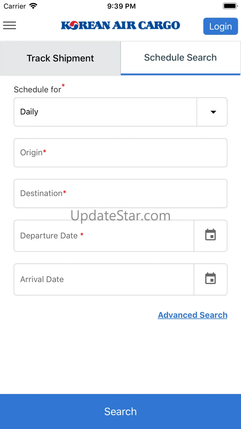The image size is (241, 429).
Task: Click into the Departure Date field
Action: coord(104,236)
